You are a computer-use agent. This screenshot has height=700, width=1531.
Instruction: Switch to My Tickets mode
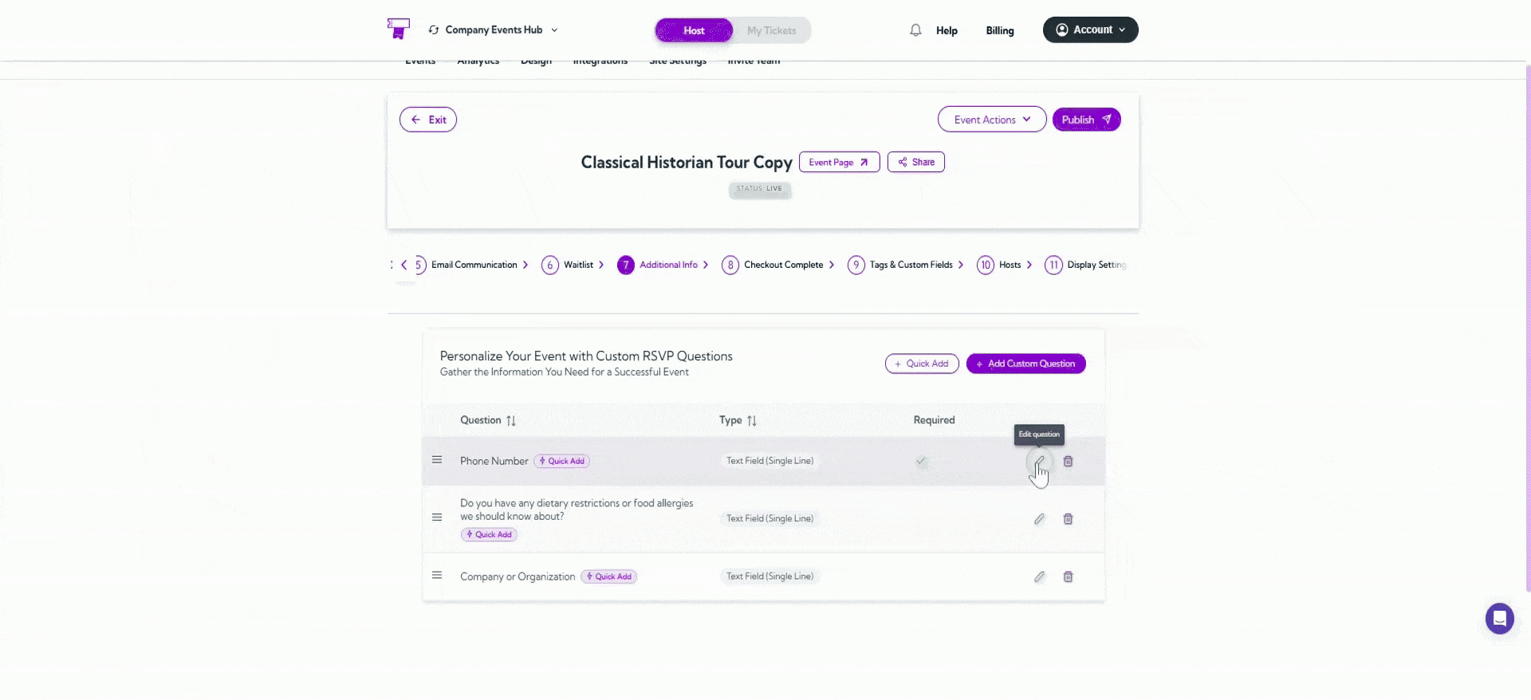771,30
